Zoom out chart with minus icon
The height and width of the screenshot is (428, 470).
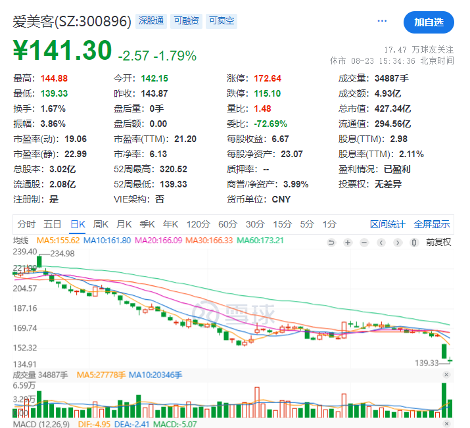[364, 242]
